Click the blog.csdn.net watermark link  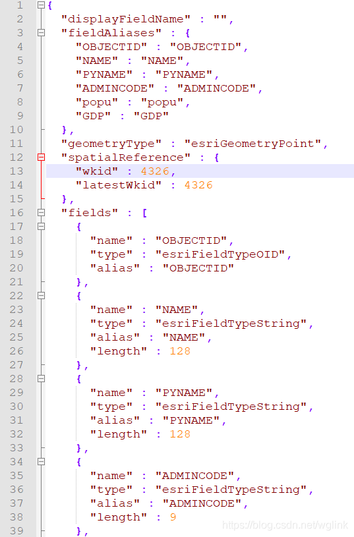(x=285, y=525)
